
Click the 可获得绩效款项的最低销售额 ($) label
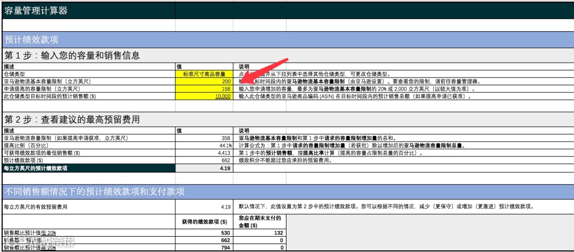point(41,153)
